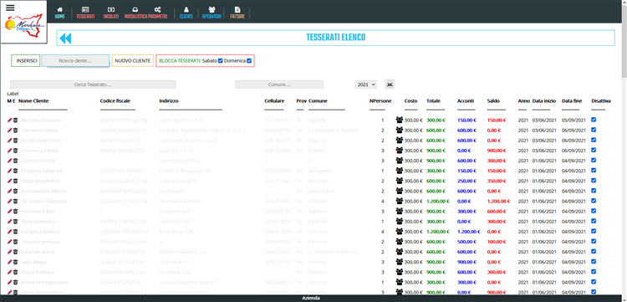Image resolution: width=627 pixels, height=302 pixels.
Task: Click the NUOVO CLIENTE button
Action: pos(133,61)
